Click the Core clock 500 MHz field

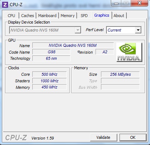coord(49,74)
